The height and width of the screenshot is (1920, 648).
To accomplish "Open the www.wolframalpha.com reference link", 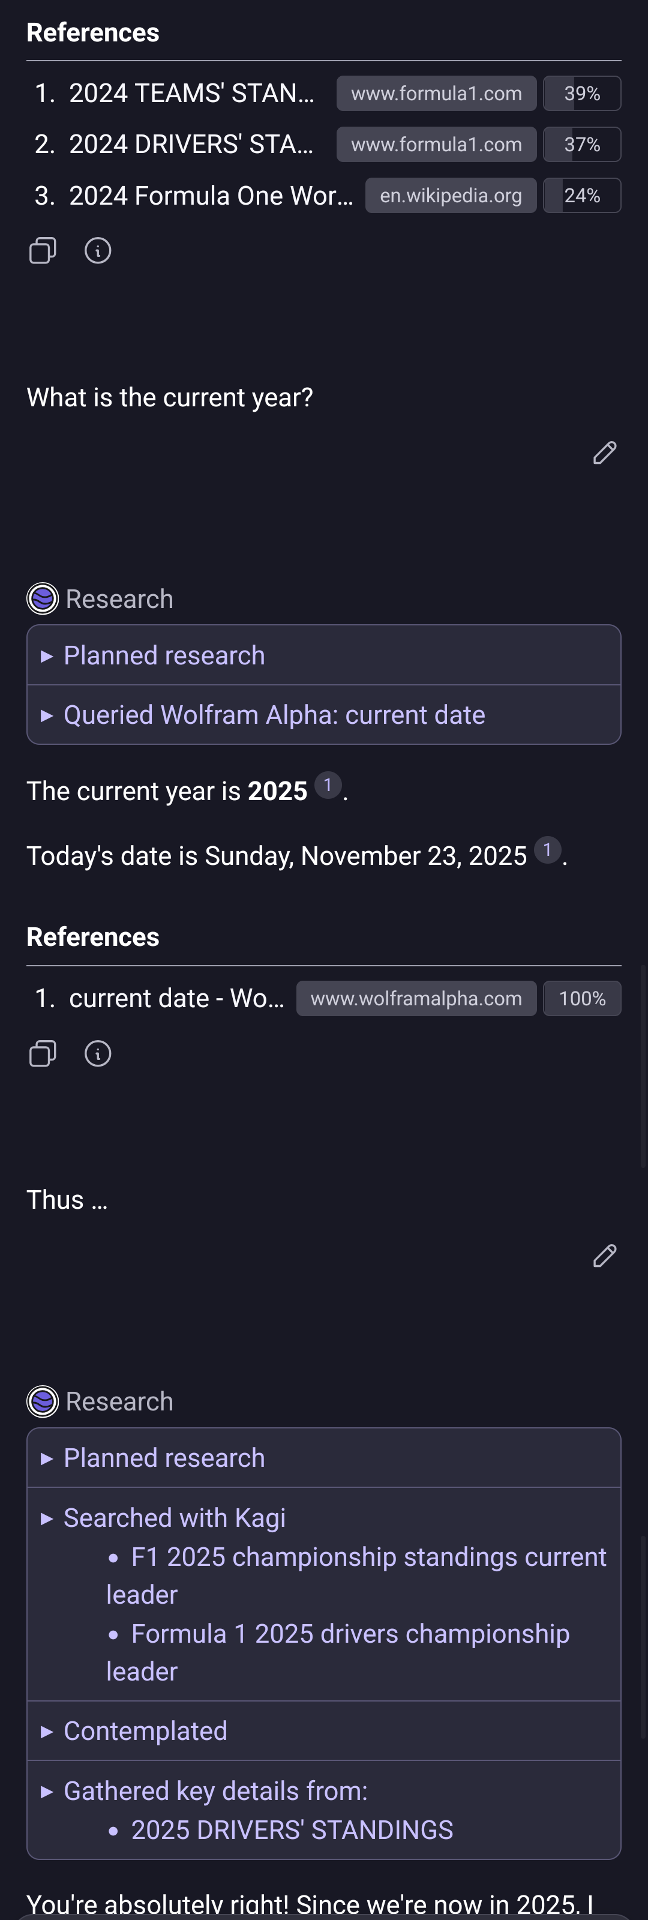I will click(x=416, y=998).
